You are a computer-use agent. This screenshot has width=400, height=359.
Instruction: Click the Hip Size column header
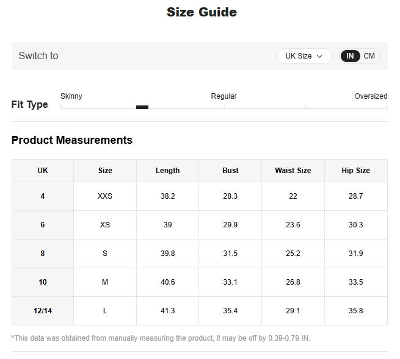[x=355, y=171]
